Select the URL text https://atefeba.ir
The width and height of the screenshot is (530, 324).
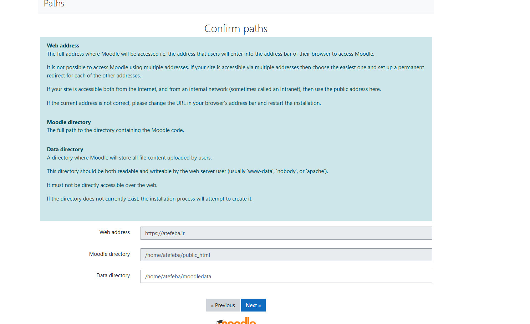164,233
